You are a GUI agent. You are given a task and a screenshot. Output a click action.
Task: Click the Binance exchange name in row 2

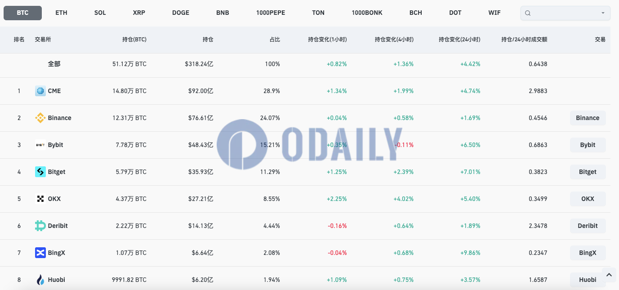click(60, 118)
